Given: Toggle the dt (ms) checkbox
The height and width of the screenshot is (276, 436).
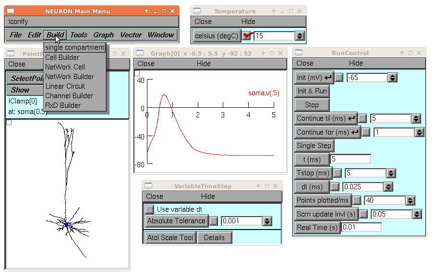Looking at the screenshot, I should [x=335, y=187].
